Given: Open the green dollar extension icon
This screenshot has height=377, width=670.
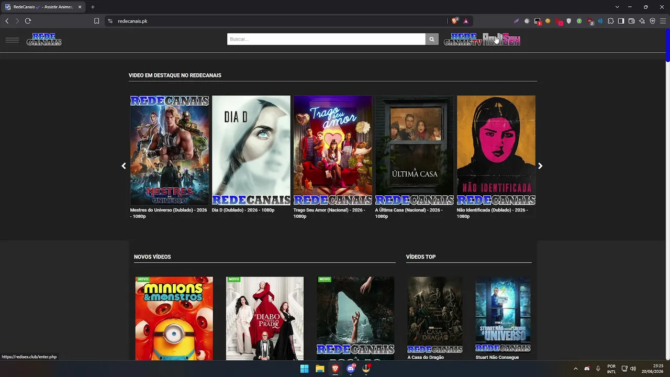Looking at the screenshot, I should 579,21.
